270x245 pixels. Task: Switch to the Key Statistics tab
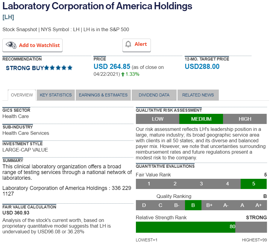tap(56, 95)
